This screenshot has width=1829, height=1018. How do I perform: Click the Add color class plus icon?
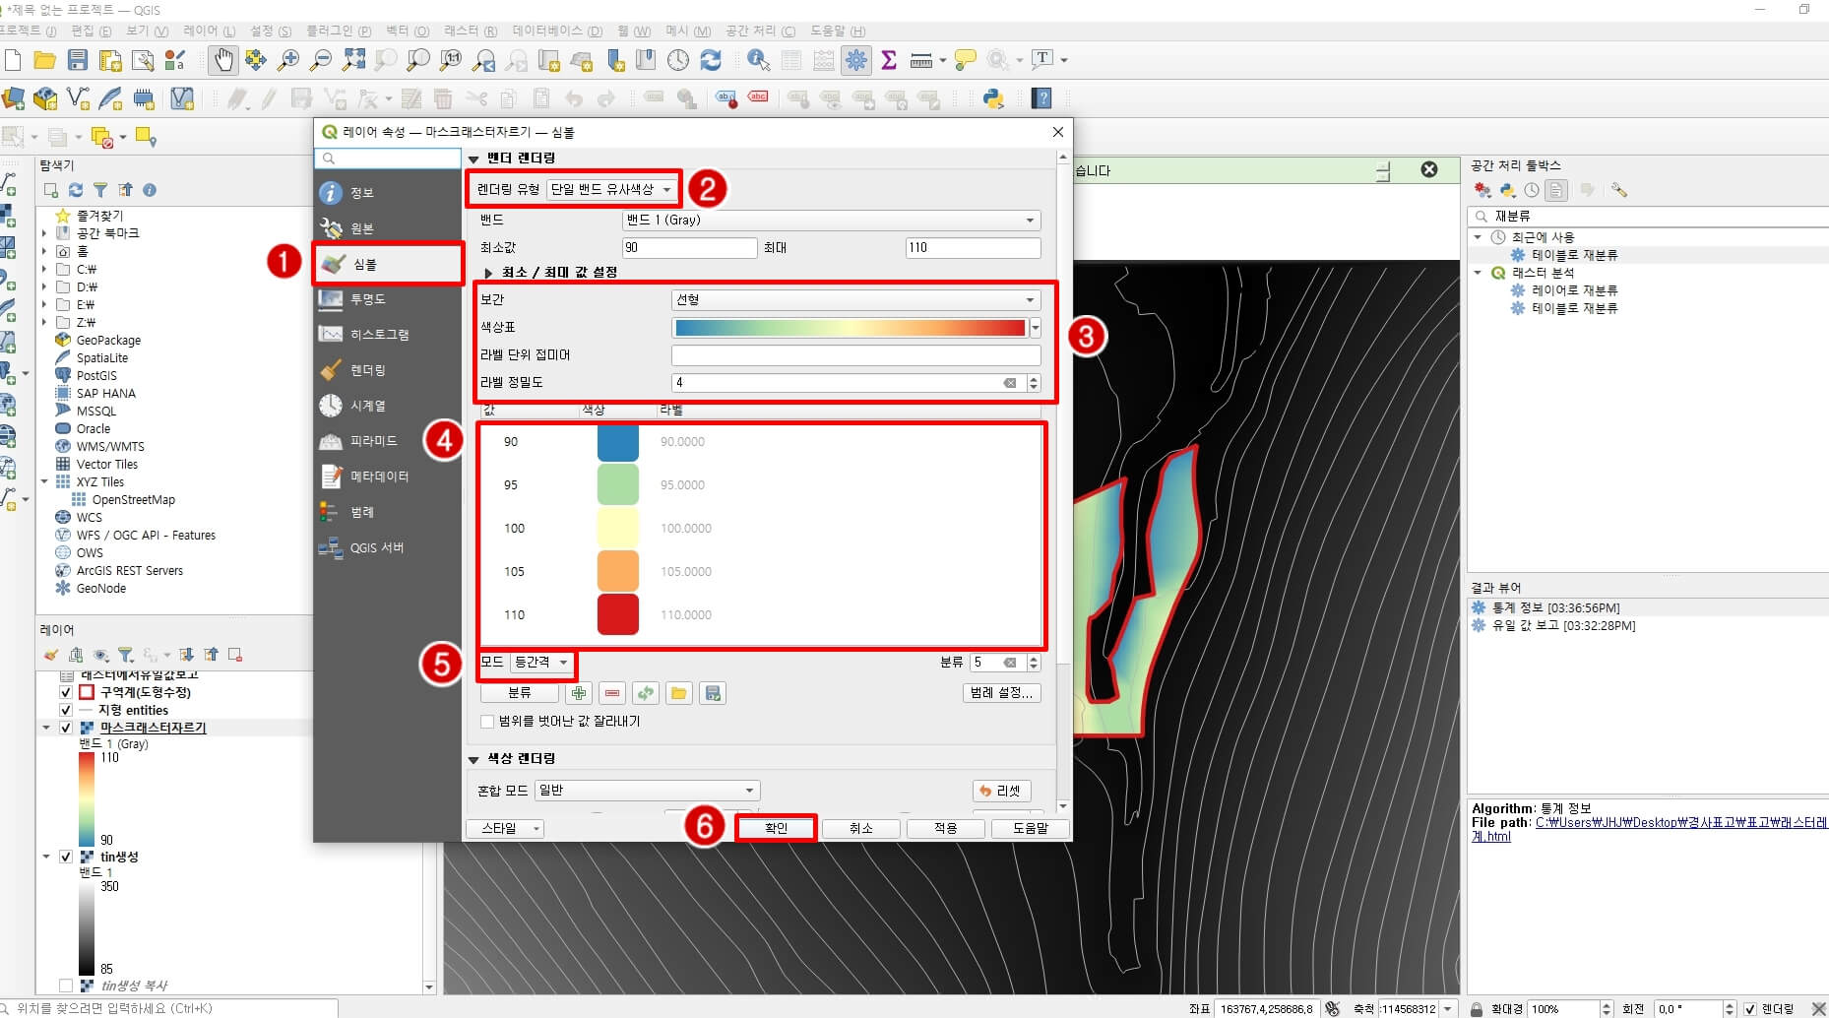click(x=579, y=693)
